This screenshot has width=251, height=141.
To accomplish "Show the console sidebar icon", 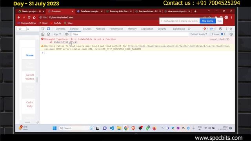I will [43, 34].
